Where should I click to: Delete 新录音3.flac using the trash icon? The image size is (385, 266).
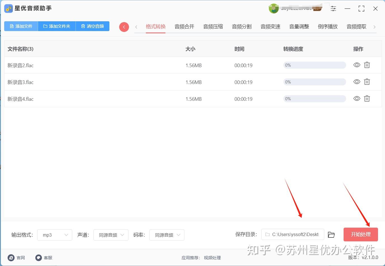click(x=367, y=82)
